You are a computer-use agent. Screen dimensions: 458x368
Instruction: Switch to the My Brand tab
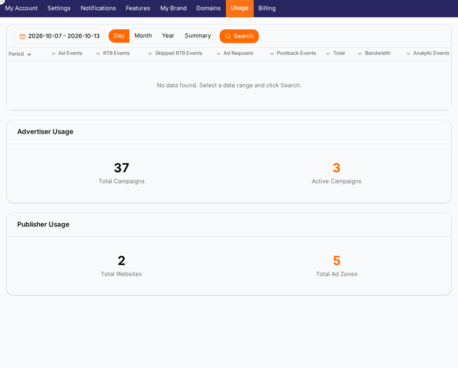click(x=173, y=9)
